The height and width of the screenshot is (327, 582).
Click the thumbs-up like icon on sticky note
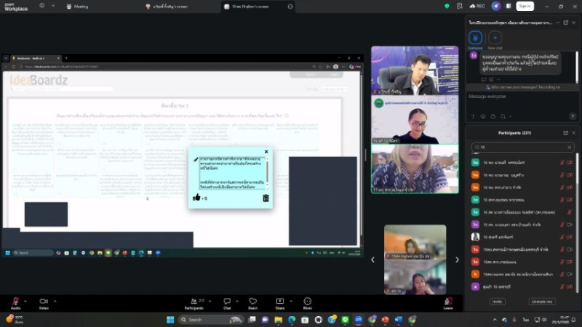click(x=196, y=198)
